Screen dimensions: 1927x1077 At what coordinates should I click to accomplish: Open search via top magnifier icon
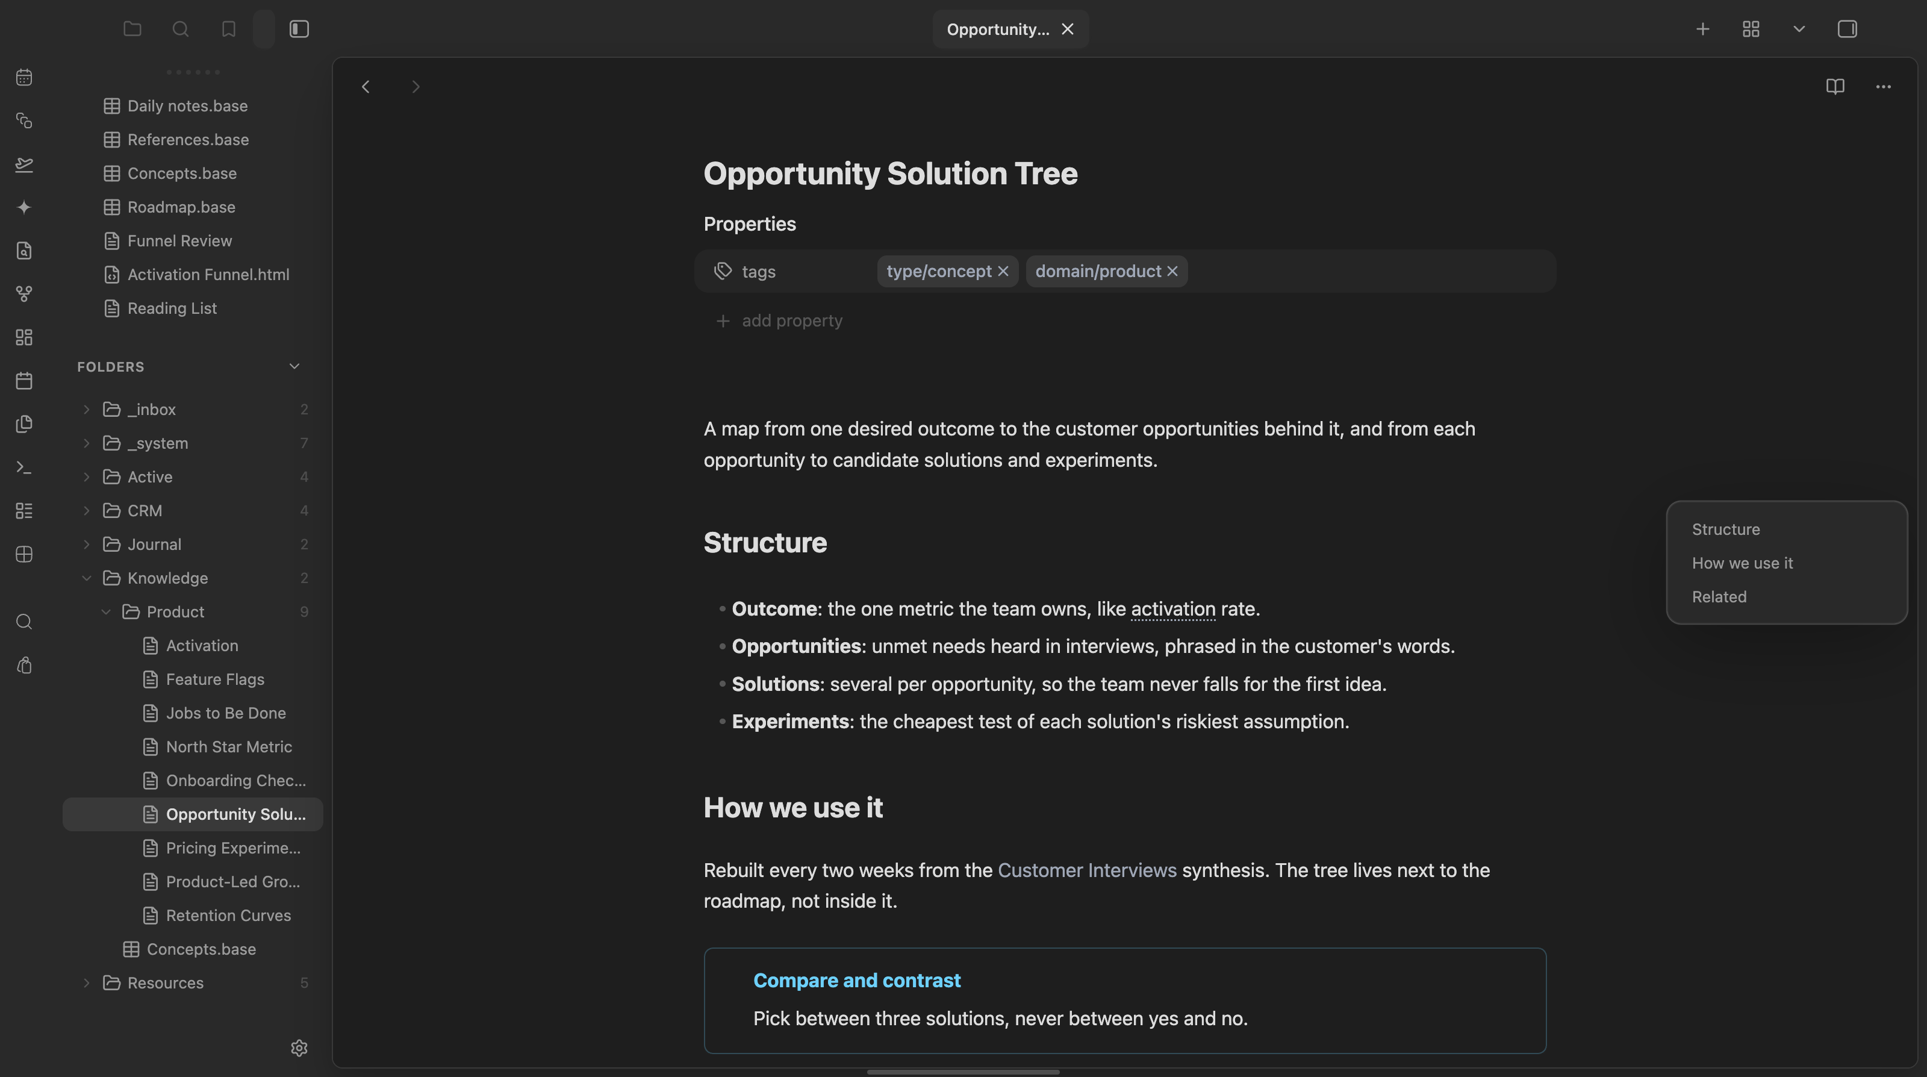(x=180, y=29)
